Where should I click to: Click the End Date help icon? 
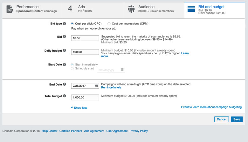pyautogui.click(x=65, y=85)
